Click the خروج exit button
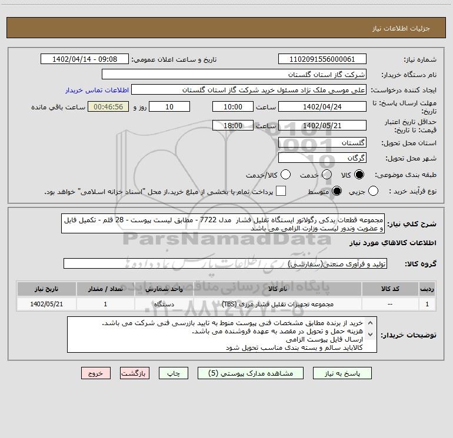The width and height of the screenshot is (453, 438). [96, 373]
